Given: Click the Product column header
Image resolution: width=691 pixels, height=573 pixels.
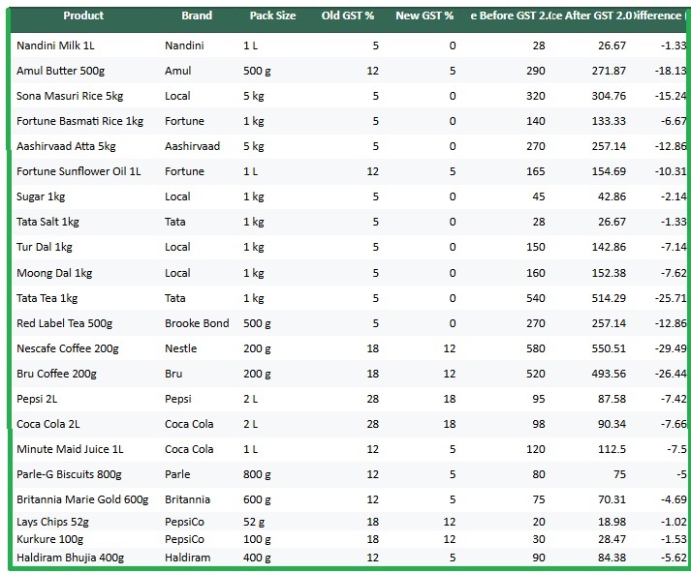Looking at the screenshot, I should tap(84, 15).
